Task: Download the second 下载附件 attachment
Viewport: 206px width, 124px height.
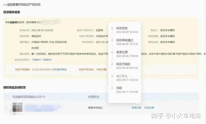Action: [47, 60]
